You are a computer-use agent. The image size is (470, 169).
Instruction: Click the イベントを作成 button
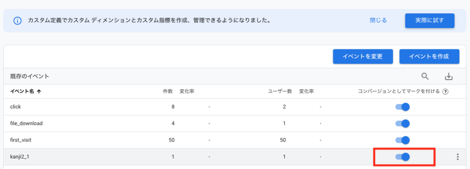429,56
